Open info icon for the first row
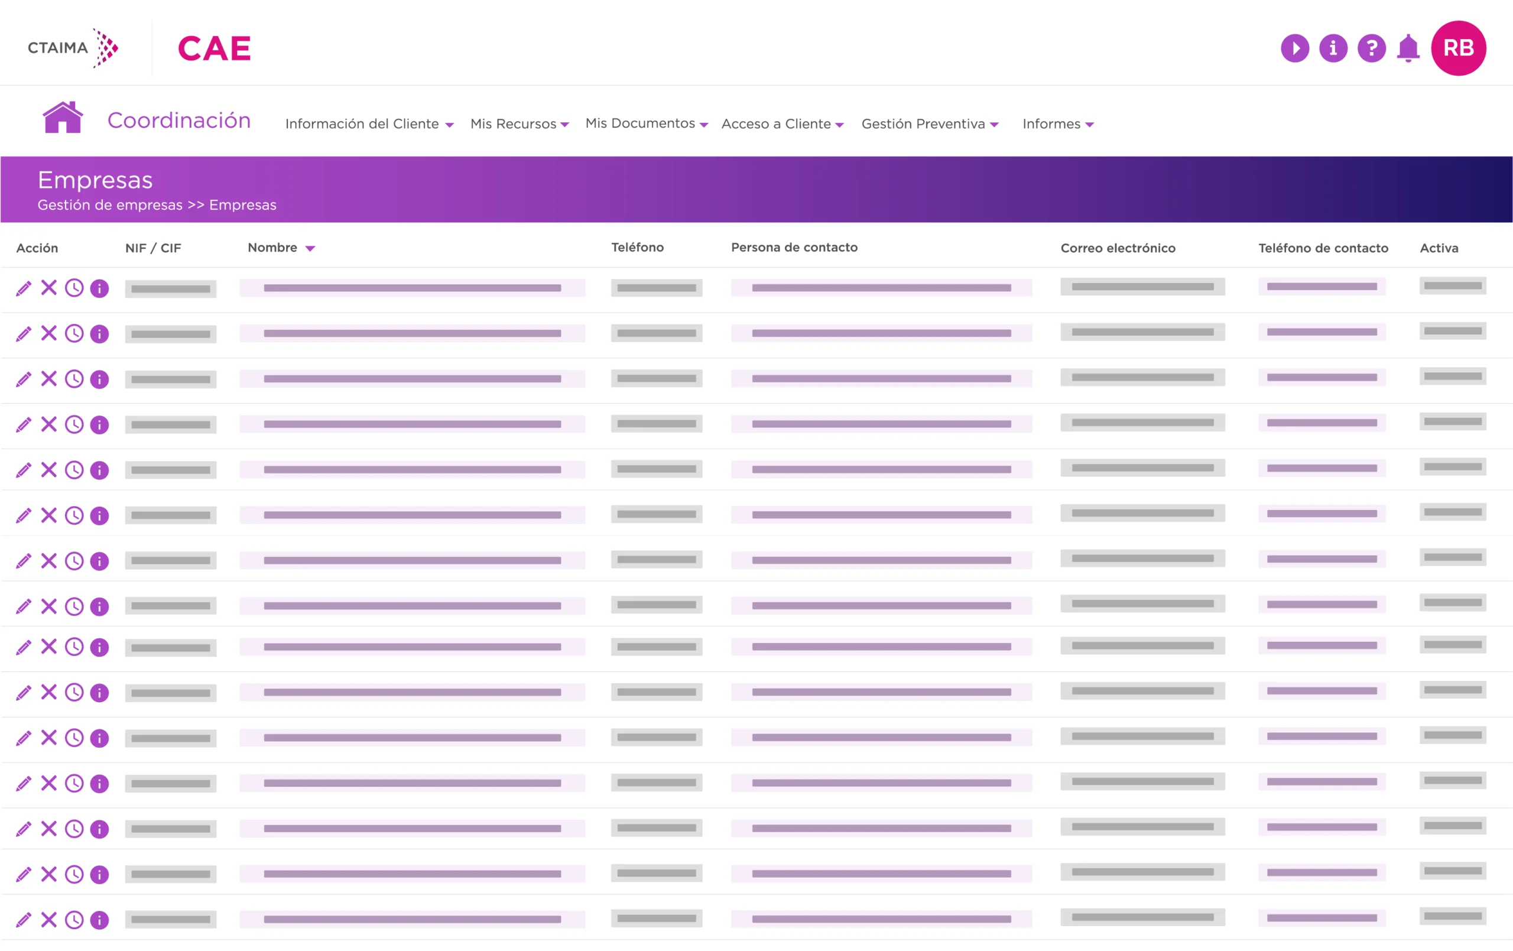1513x951 pixels. 99,288
